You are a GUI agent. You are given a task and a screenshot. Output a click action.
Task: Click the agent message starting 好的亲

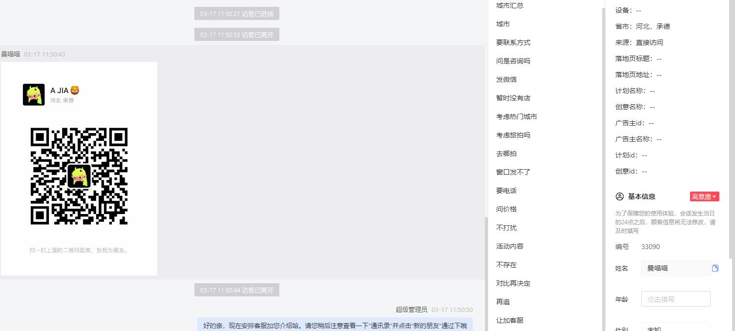click(x=335, y=326)
